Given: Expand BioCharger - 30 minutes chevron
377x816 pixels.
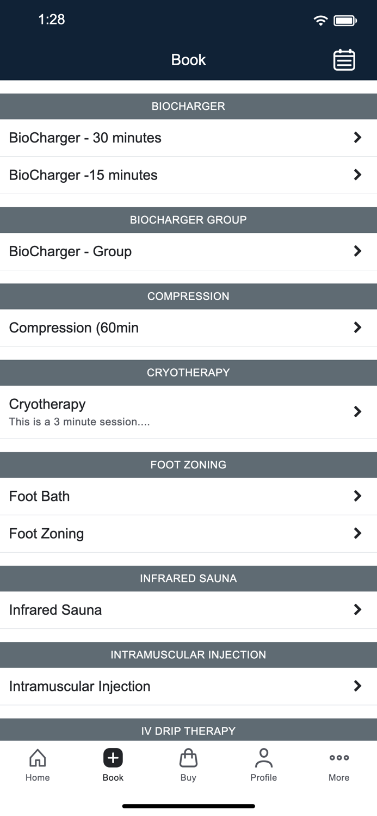Looking at the screenshot, I should pyautogui.click(x=357, y=138).
